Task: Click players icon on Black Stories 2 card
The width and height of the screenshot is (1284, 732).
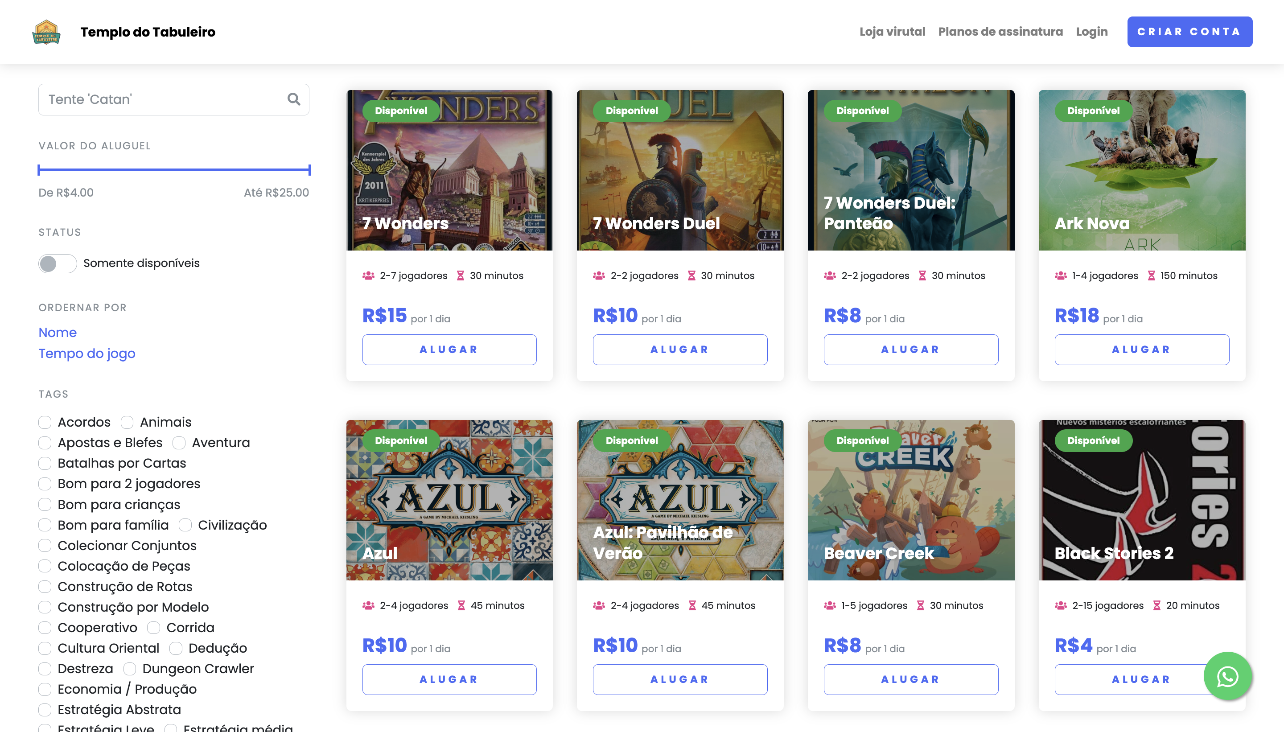Action: click(1061, 605)
